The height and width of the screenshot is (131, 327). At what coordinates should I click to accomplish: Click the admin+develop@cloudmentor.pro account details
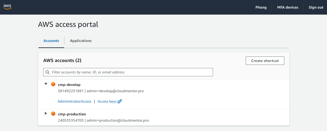[115, 91]
